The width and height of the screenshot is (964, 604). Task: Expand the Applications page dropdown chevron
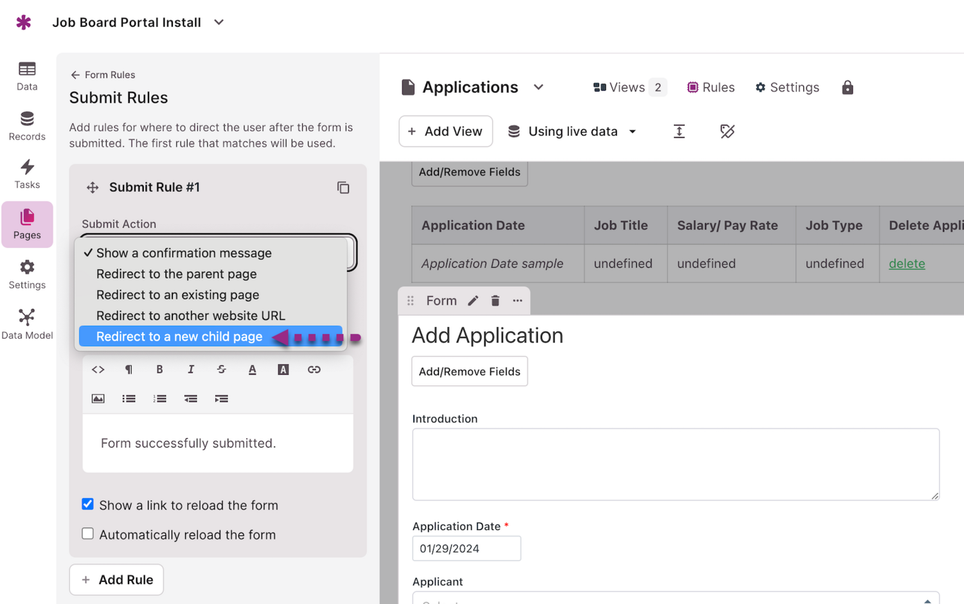coord(539,87)
